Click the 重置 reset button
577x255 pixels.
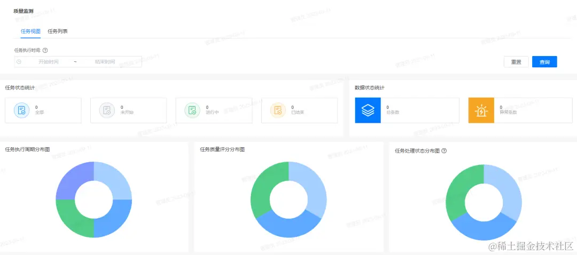[516, 62]
